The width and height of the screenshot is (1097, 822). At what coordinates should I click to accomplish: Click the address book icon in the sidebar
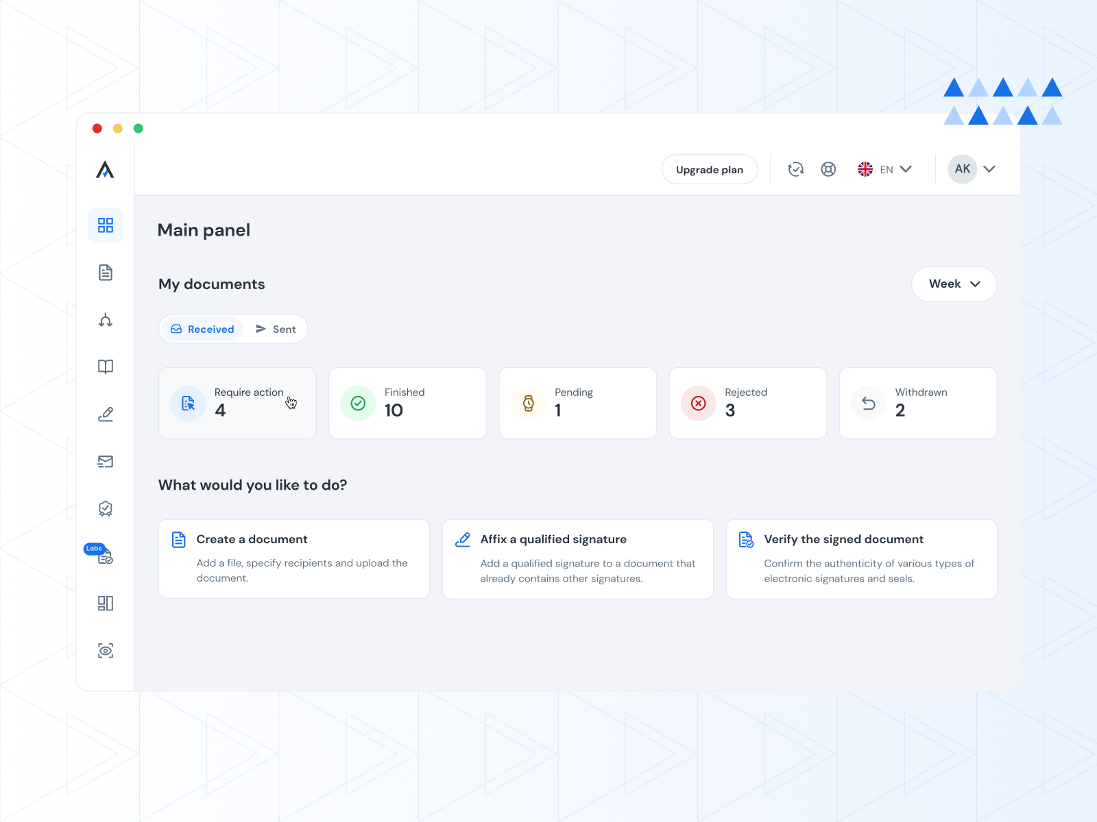(105, 366)
